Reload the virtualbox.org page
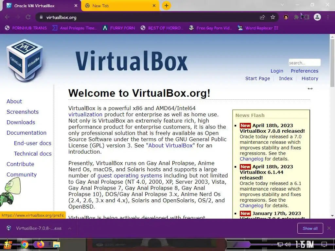Image resolution: width=335 pixels, height=251 pixels. [28, 17]
